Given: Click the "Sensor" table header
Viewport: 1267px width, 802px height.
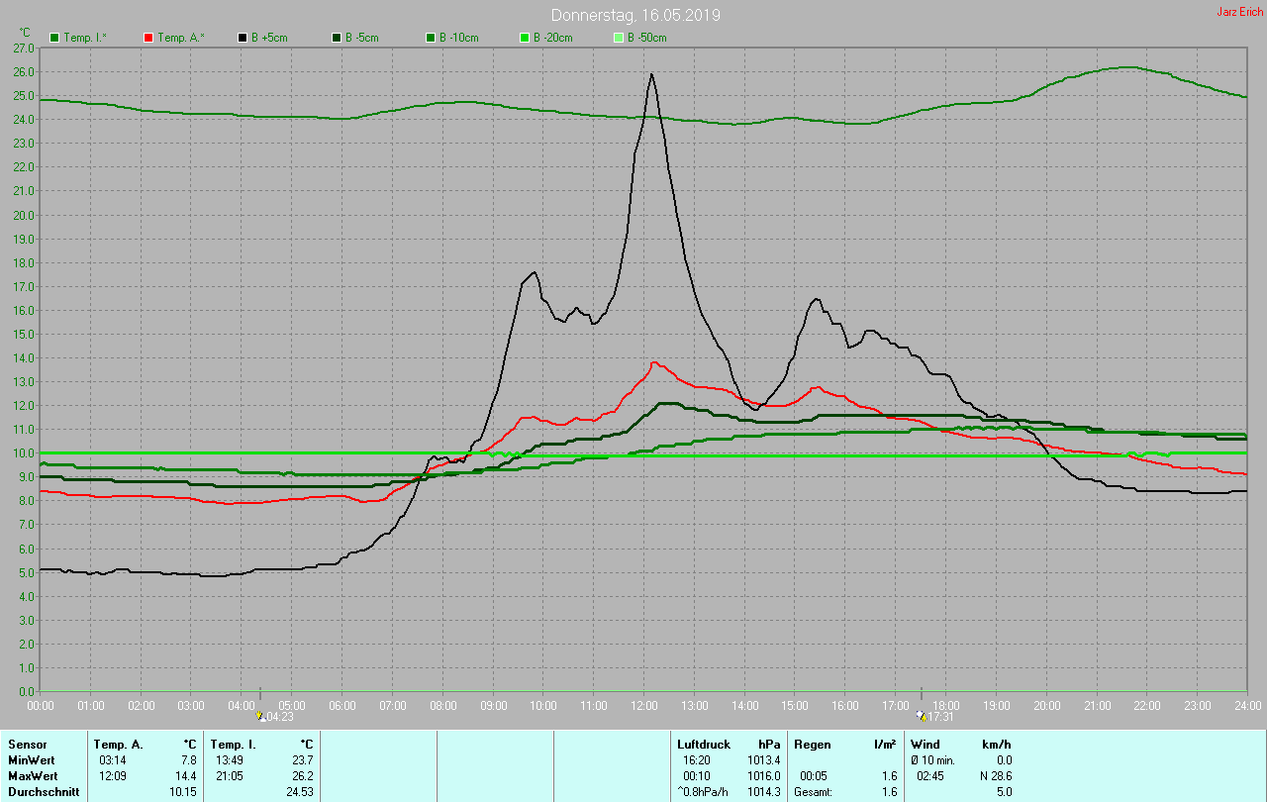Looking at the screenshot, I should pyautogui.click(x=26, y=745).
